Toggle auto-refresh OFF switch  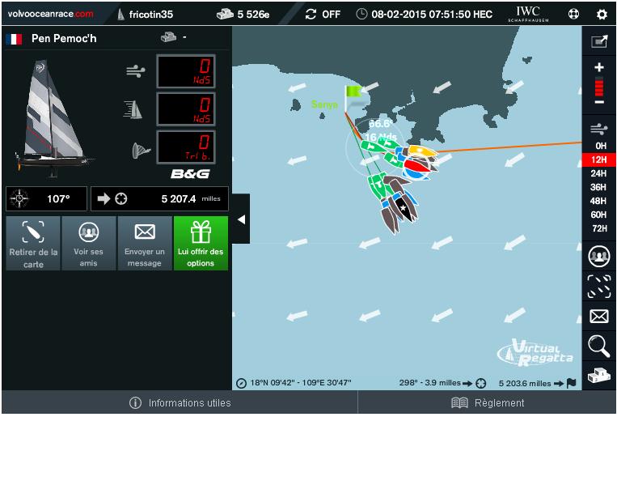pyautogui.click(x=323, y=15)
